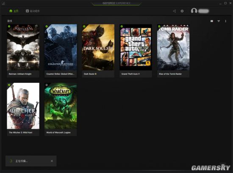
Task: Open settings via the gear icon
Action: coord(182,11)
